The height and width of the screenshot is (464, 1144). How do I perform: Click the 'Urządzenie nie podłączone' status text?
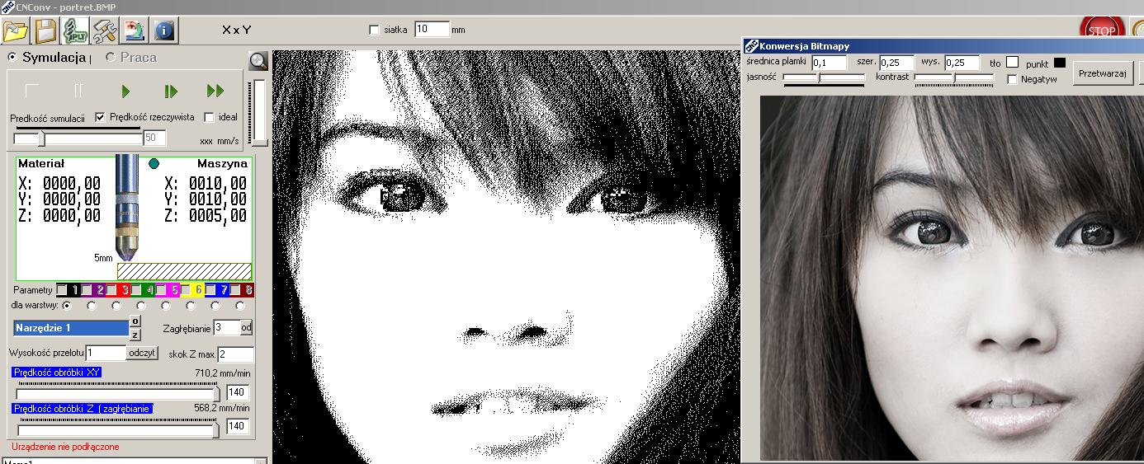pyautogui.click(x=65, y=447)
